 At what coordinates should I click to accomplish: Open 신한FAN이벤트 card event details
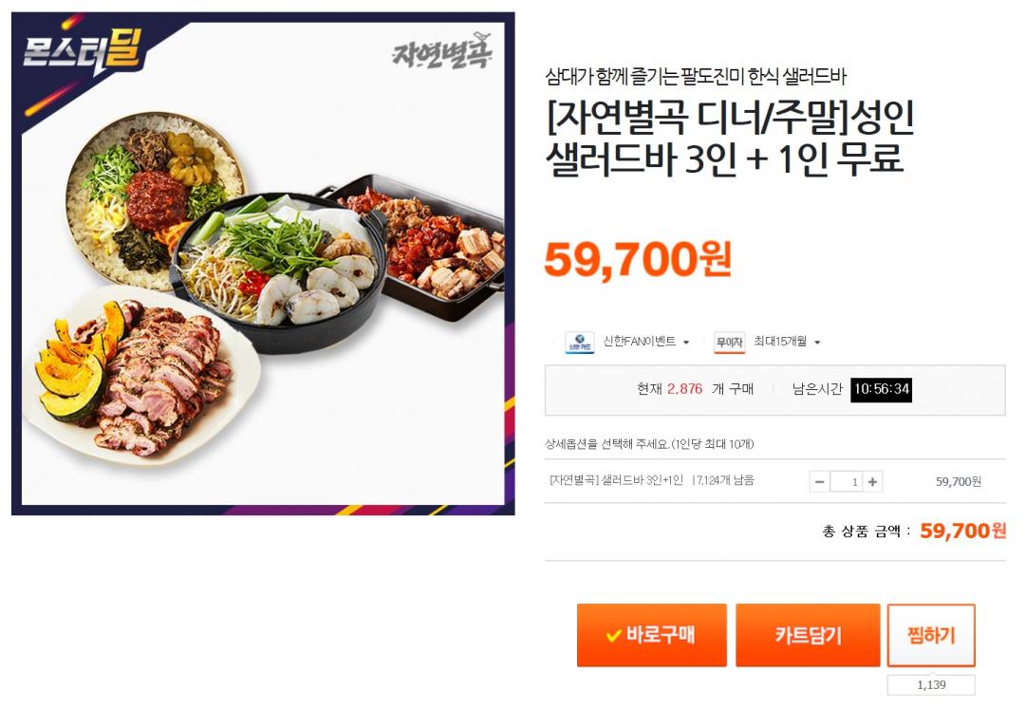coord(640,342)
